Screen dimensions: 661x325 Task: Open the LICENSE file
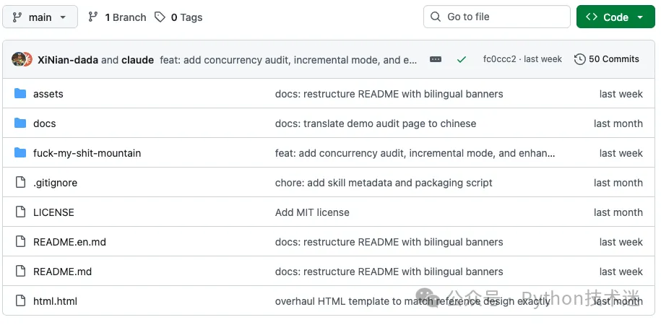(53, 212)
